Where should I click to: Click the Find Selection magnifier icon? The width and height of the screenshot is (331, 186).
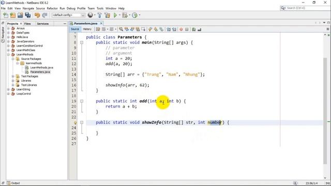tap(121, 29)
